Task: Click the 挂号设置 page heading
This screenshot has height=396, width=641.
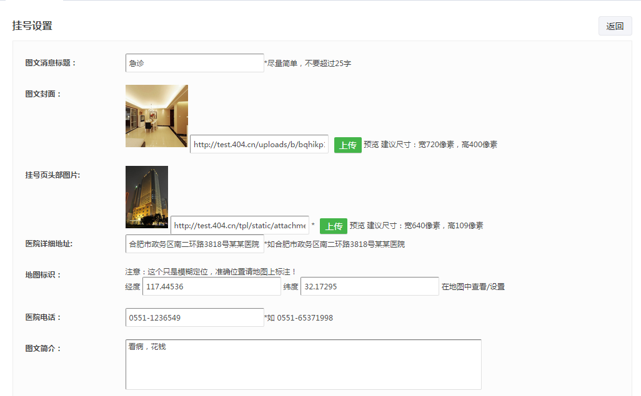Action: point(32,26)
